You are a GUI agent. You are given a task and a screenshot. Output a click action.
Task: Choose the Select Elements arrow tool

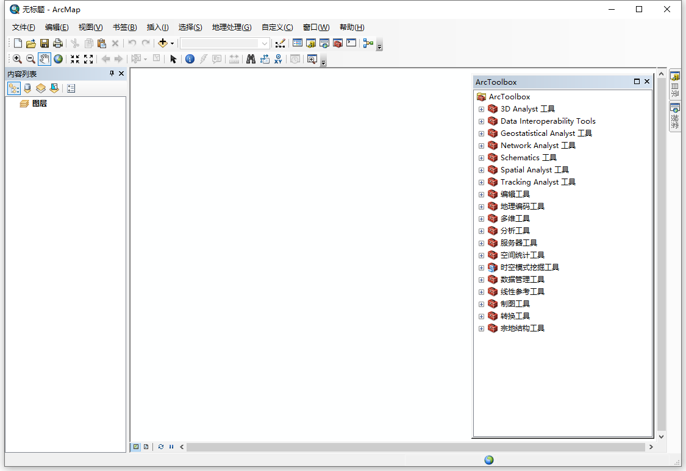(x=173, y=59)
